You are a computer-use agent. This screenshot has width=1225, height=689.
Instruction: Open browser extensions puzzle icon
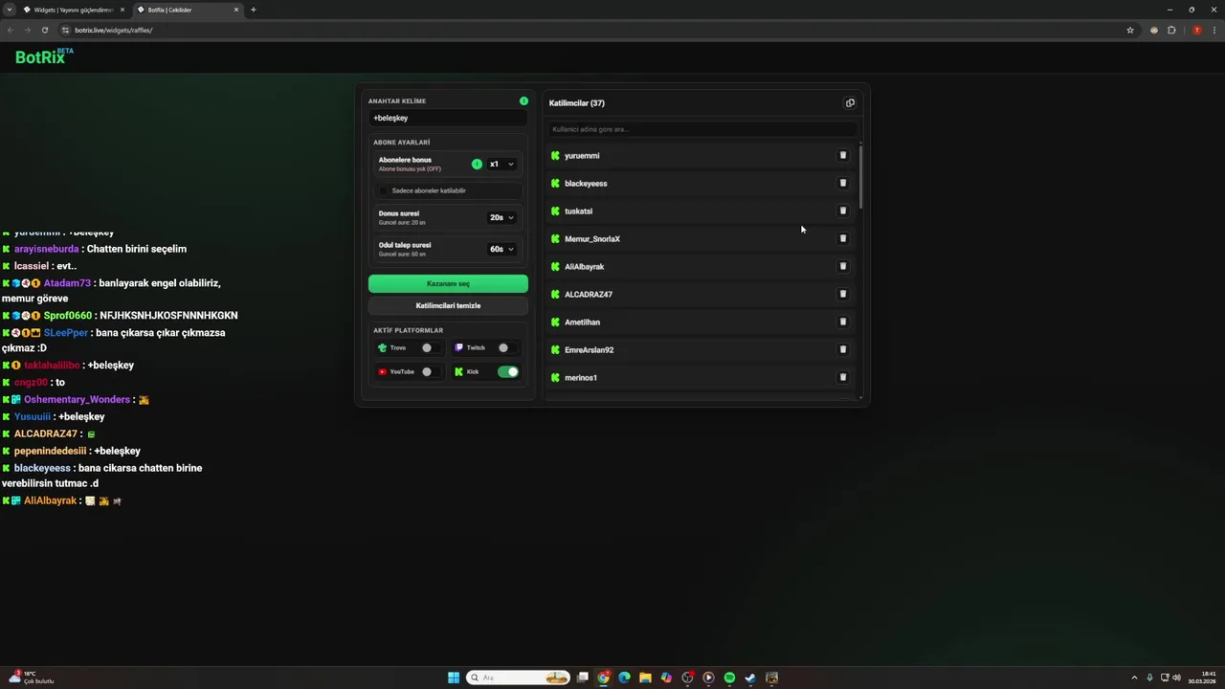[1171, 30]
